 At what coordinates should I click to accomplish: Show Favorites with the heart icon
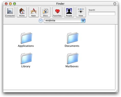[57, 12]
